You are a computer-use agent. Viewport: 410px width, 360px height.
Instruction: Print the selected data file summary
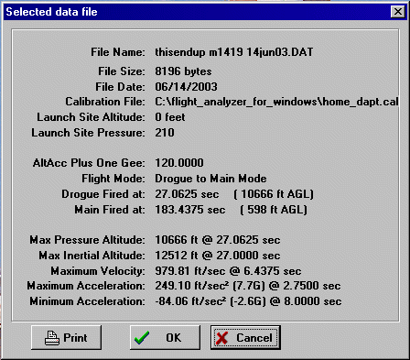(66, 337)
